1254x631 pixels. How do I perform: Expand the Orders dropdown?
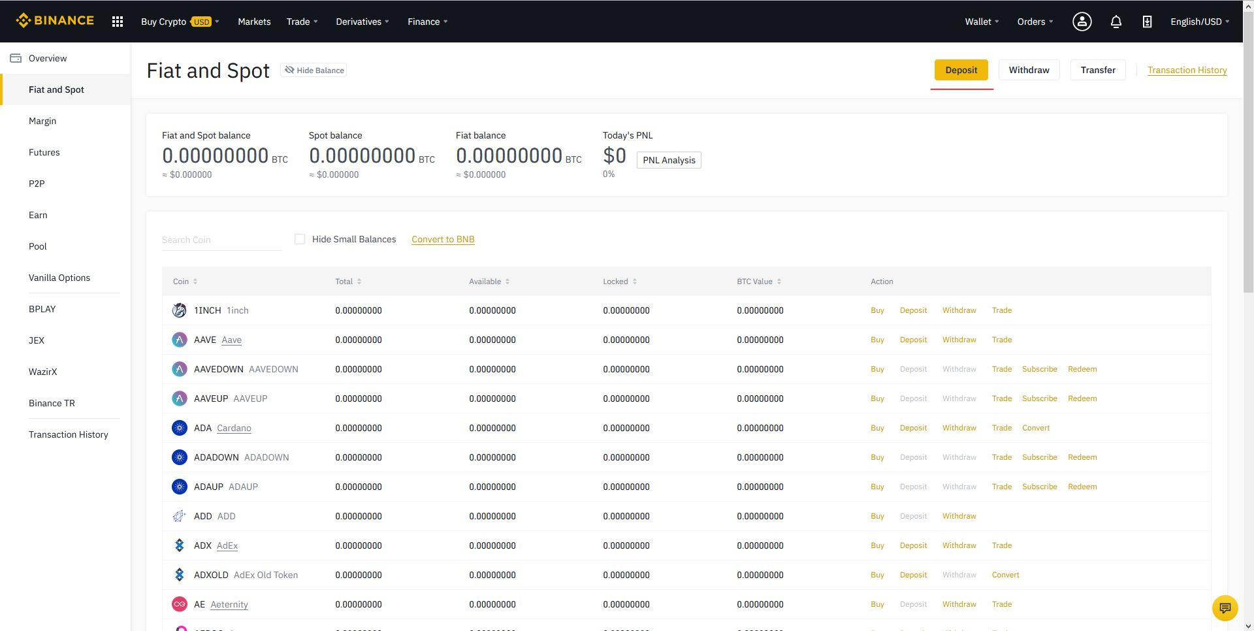tap(1035, 22)
